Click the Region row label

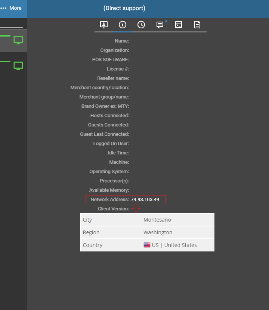click(x=91, y=232)
